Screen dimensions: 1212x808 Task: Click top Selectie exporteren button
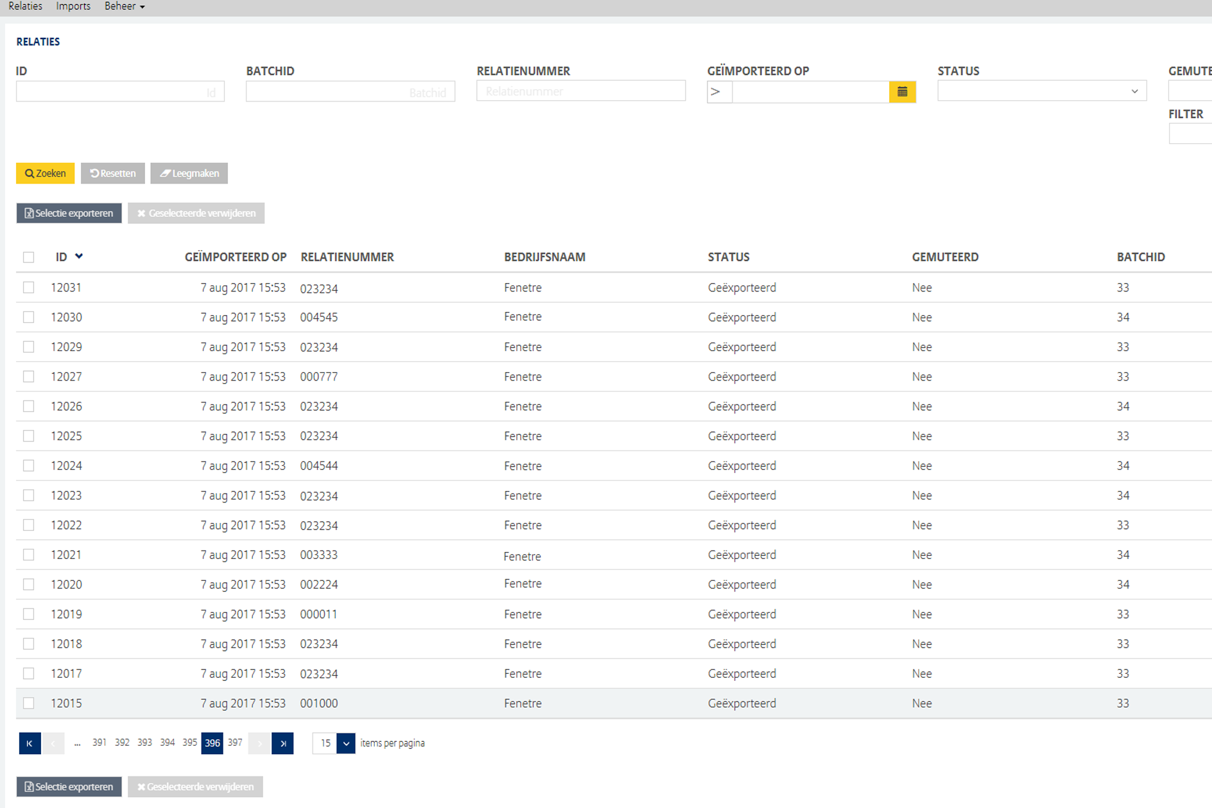69,213
